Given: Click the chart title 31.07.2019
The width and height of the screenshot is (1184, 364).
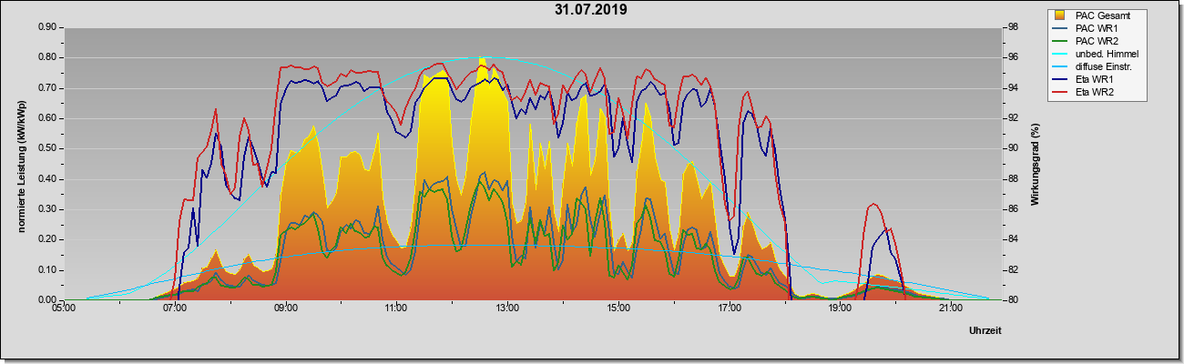Looking at the screenshot, I should pyautogui.click(x=590, y=10).
